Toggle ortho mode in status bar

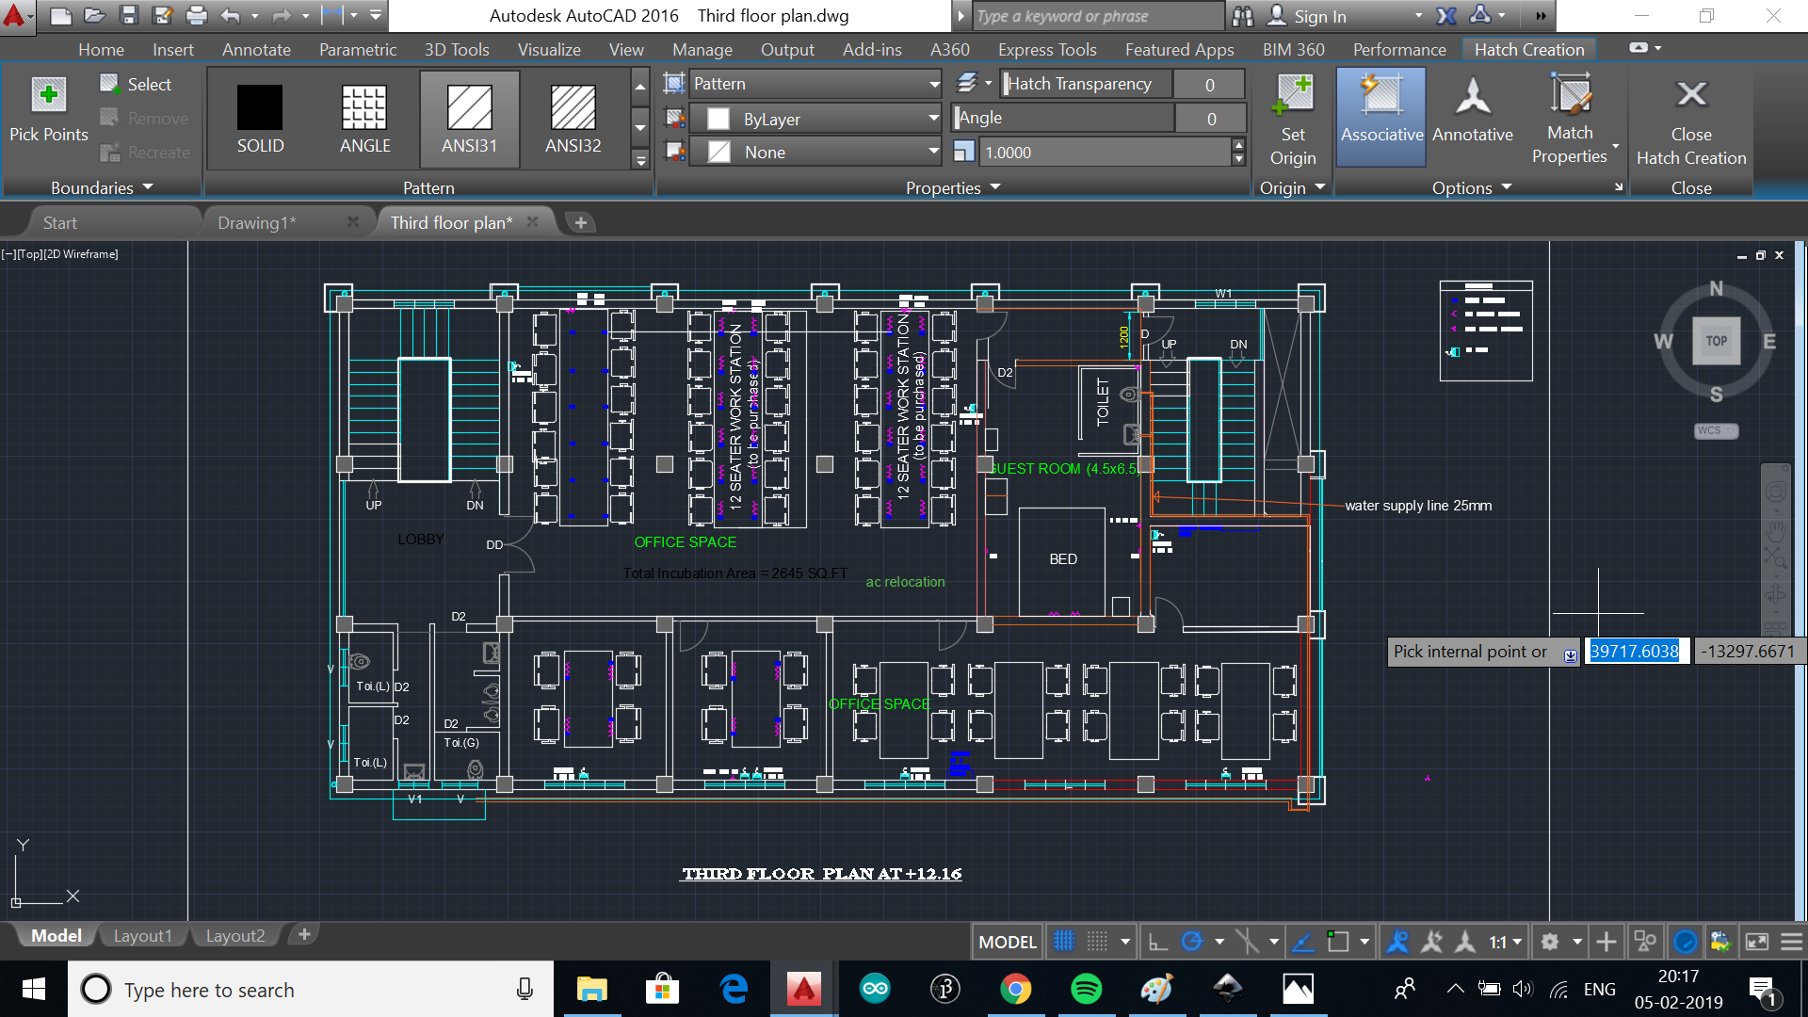[1158, 942]
